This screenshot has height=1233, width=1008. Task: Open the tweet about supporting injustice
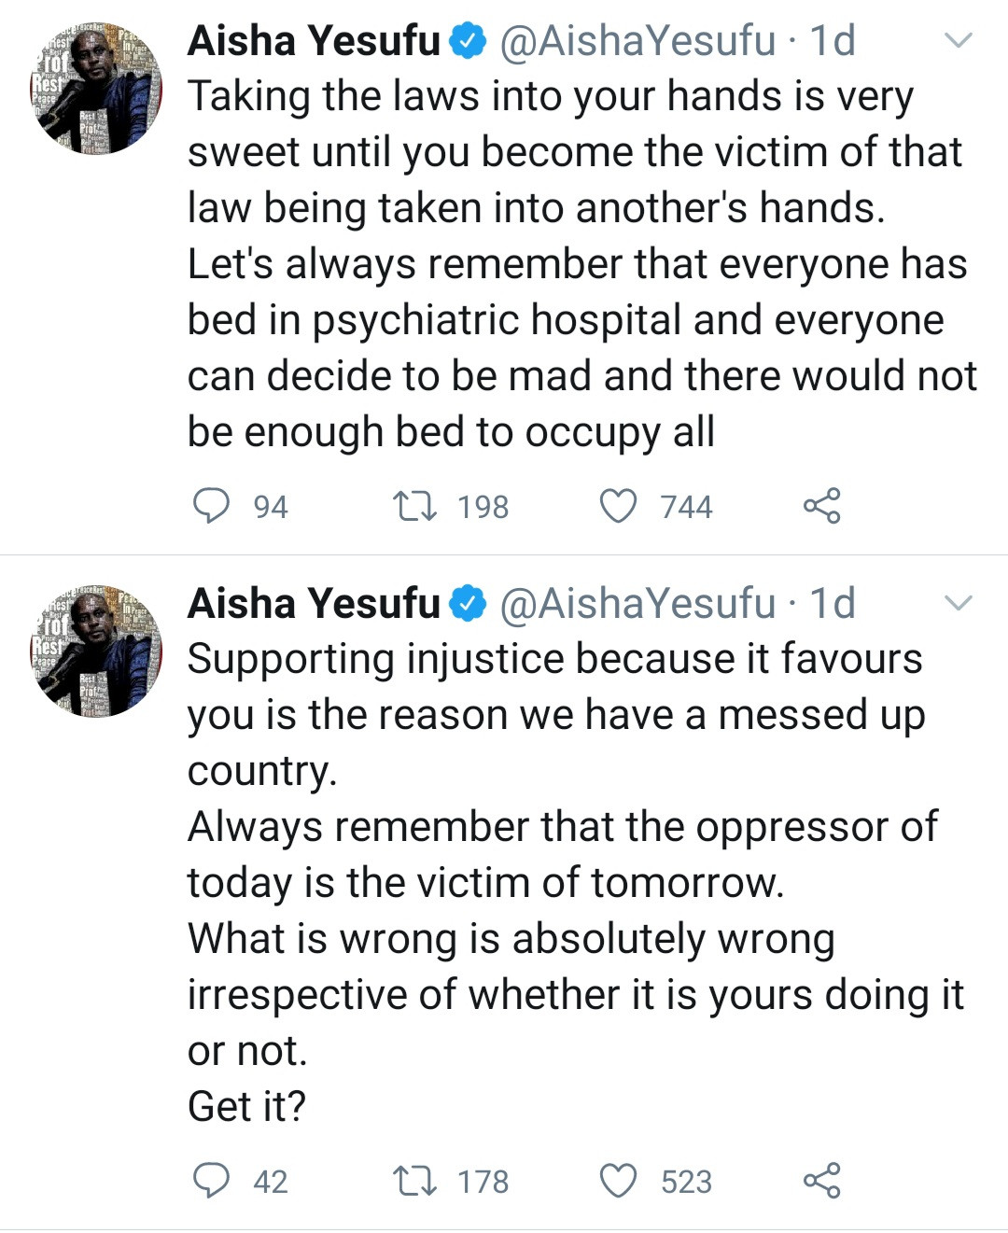[x=560, y=882]
